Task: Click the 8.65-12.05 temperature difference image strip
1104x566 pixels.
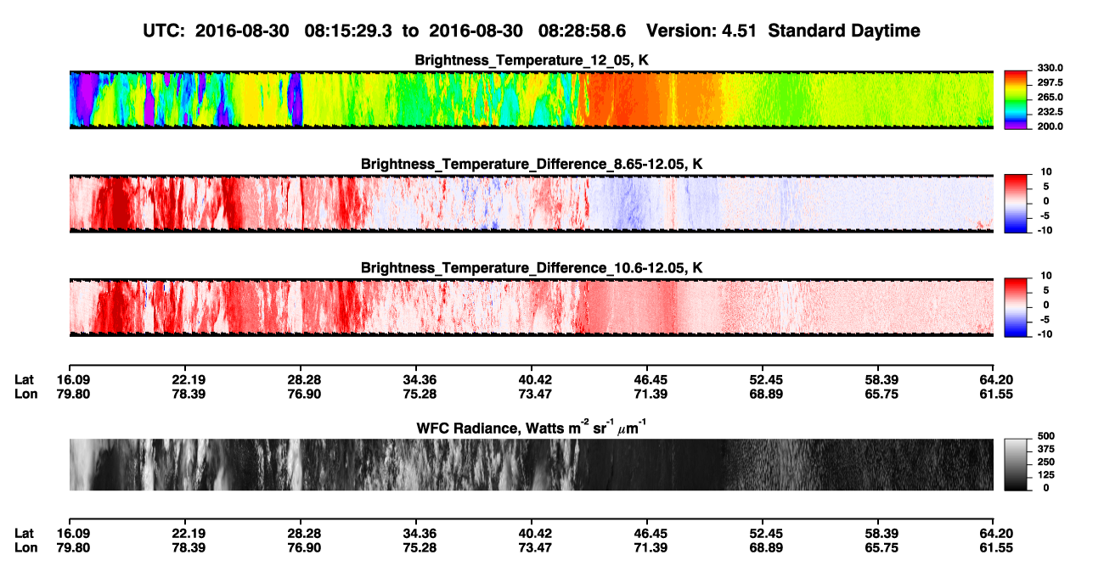Action: (x=531, y=203)
